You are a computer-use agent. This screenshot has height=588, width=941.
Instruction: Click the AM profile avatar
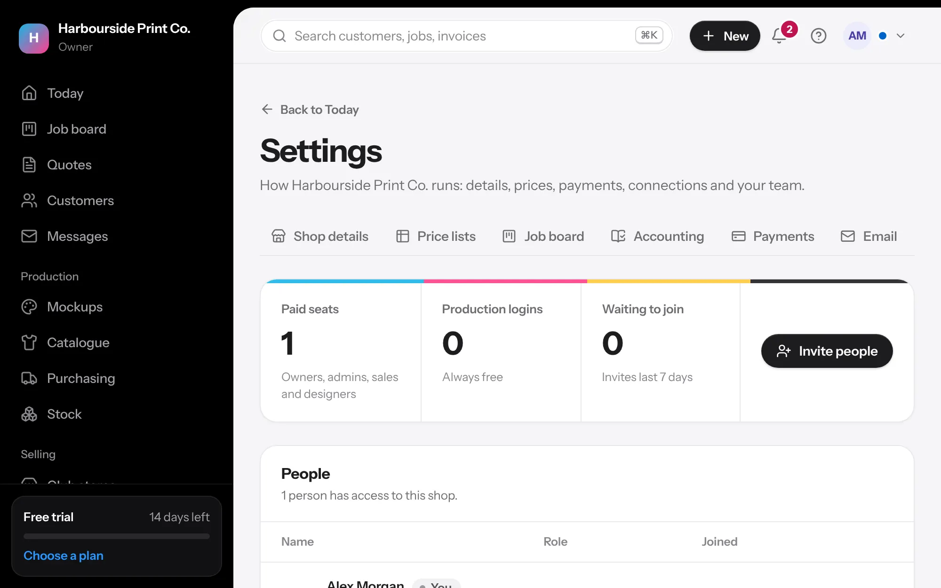[857, 36]
